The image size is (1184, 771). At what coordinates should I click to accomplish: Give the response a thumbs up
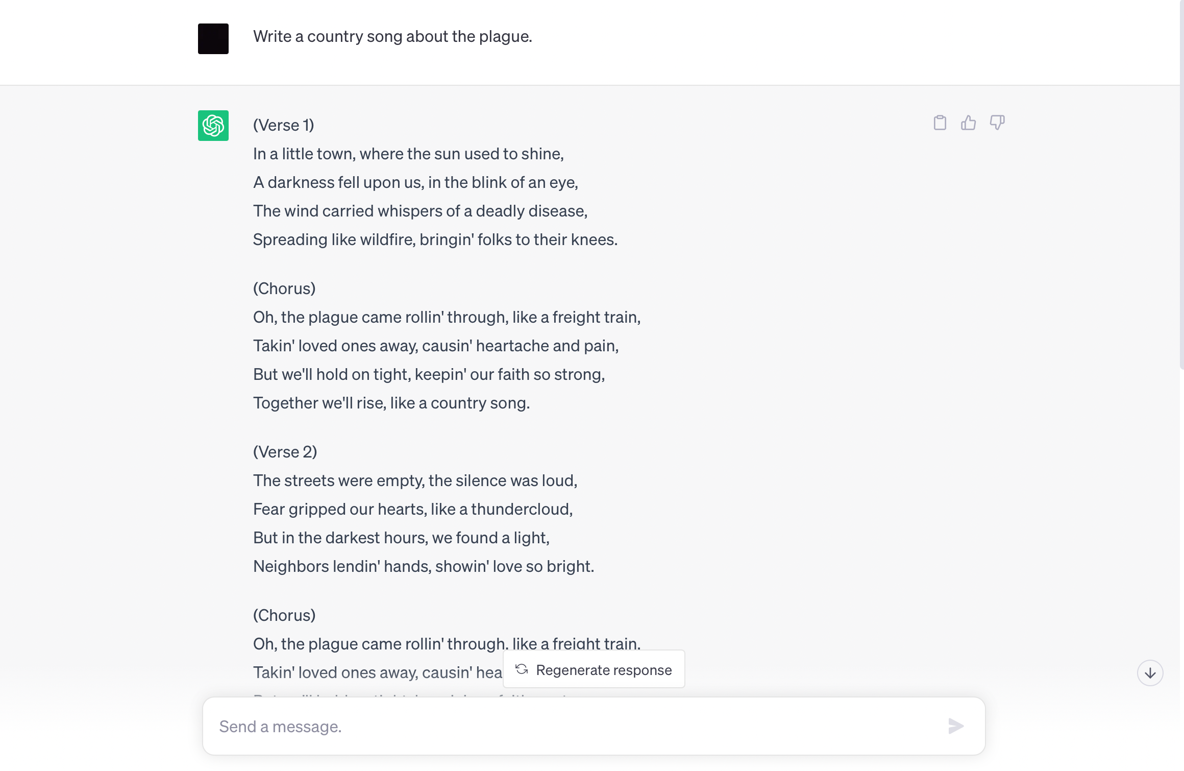[968, 123]
